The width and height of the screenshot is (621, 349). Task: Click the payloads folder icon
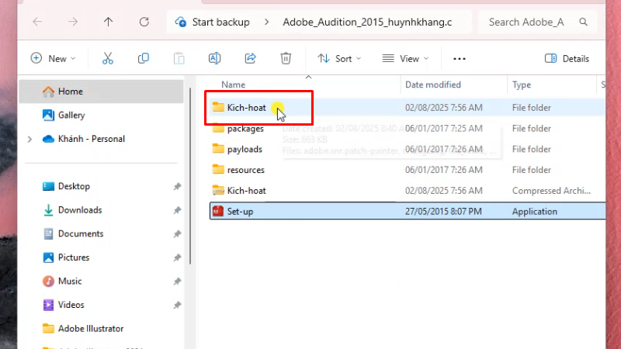(x=218, y=149)
